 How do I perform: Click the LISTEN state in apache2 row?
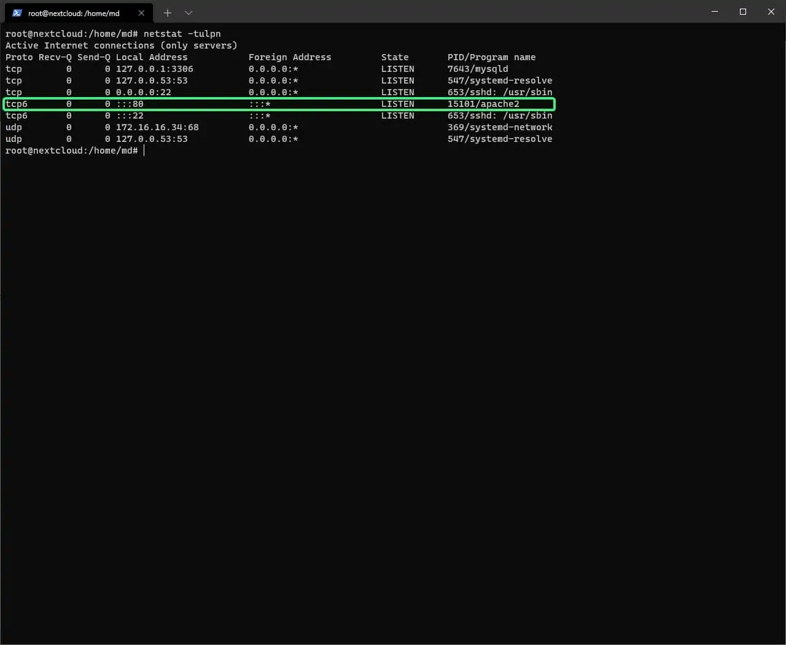click(398, 104)
